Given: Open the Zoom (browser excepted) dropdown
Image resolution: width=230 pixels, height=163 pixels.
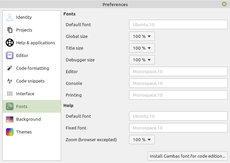Looking at the screenshot, I should click(x=142, y=140).
